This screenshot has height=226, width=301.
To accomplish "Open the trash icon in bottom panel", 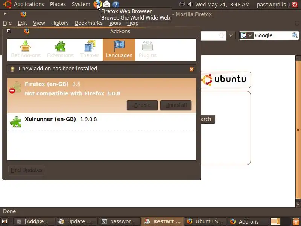I will 296,221.
